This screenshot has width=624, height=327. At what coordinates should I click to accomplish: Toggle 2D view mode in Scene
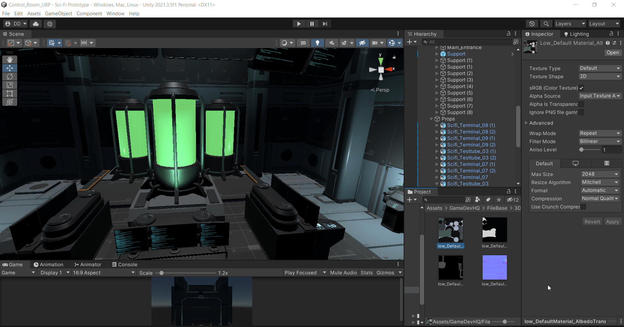click(303, 43)
